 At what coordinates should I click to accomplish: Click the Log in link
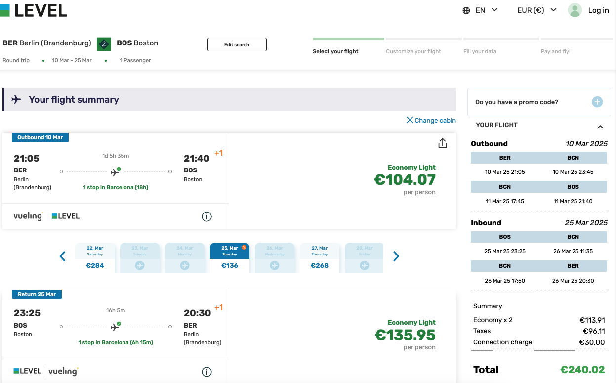click(x=598, y=10)
